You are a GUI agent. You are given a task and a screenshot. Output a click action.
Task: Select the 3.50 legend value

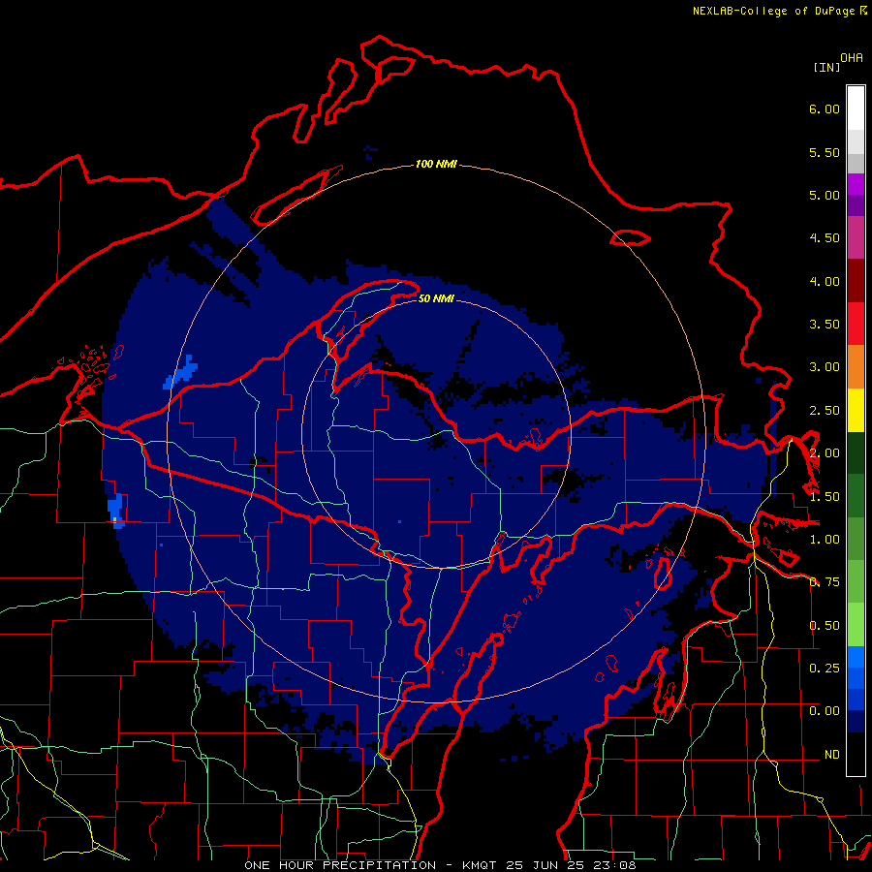point(825,325)
